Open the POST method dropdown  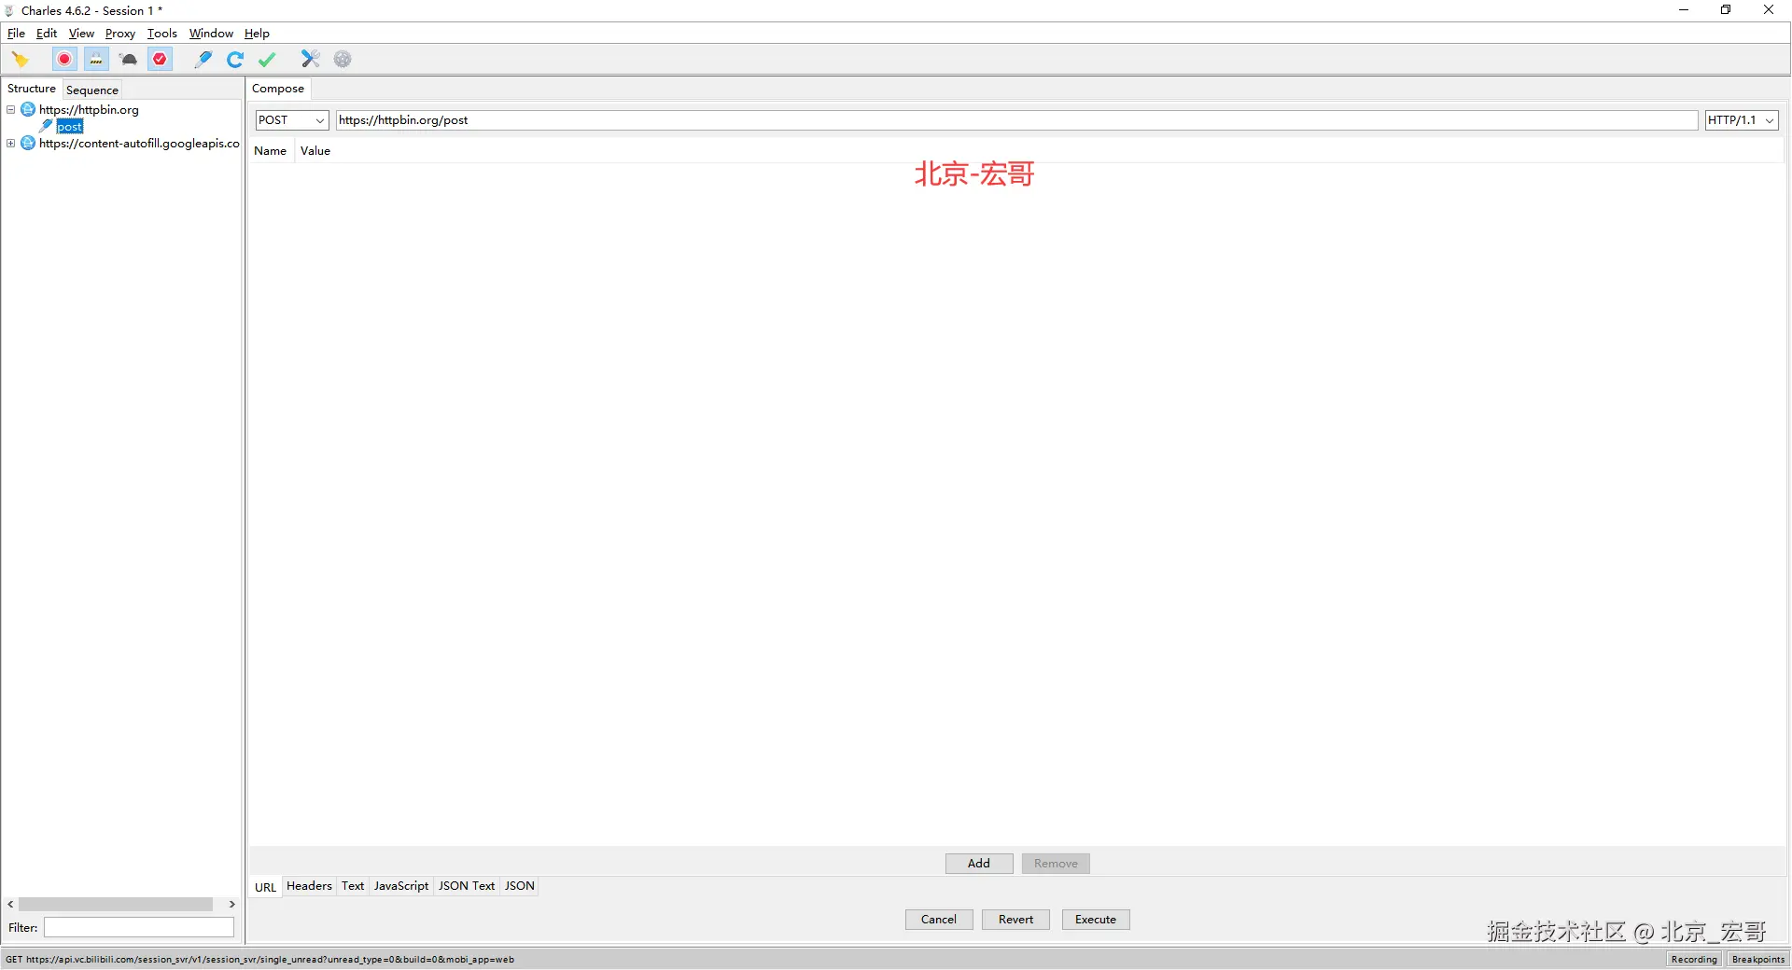point(292,120)
